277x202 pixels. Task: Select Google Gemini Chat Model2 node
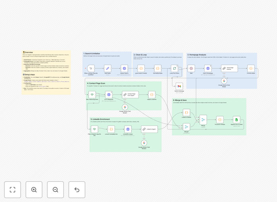(144, 143)
